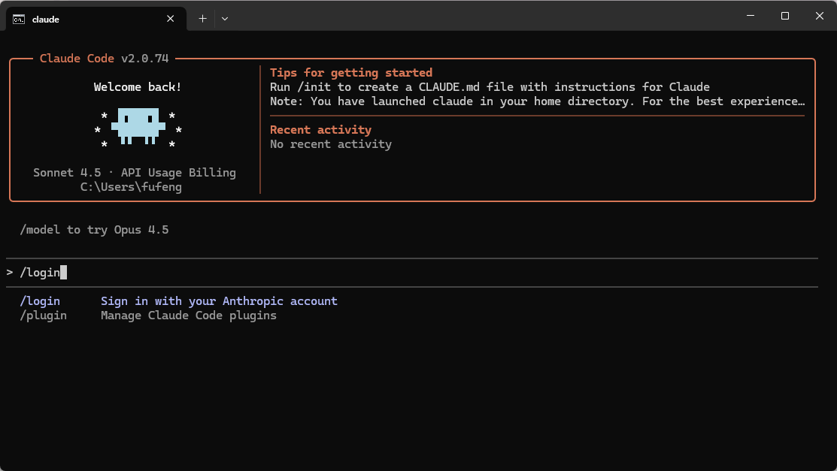Click the home directory note line
This screenshot has width=837, height=471.
tap(537, 101)
